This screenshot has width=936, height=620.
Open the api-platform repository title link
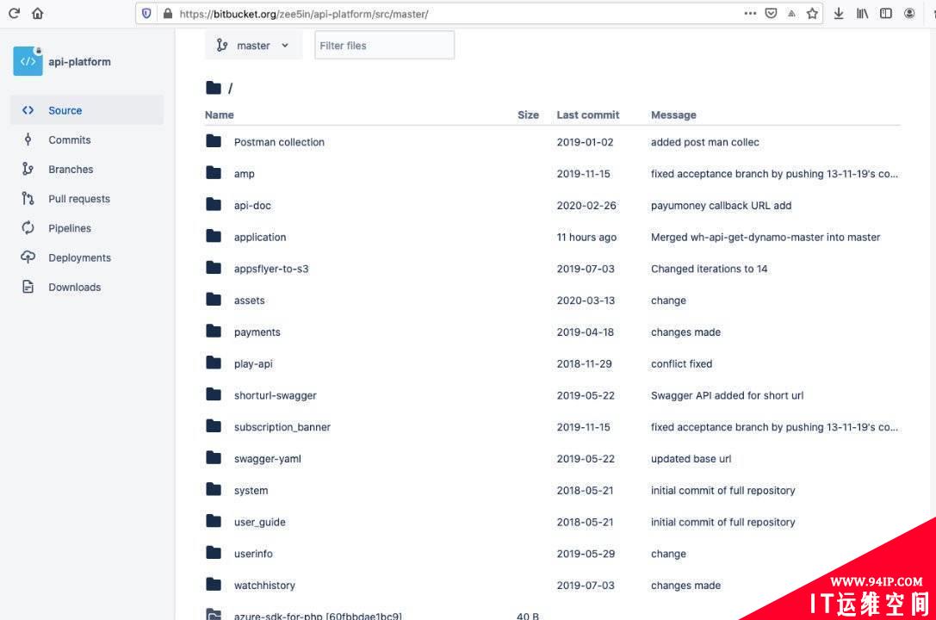(79, 61)
